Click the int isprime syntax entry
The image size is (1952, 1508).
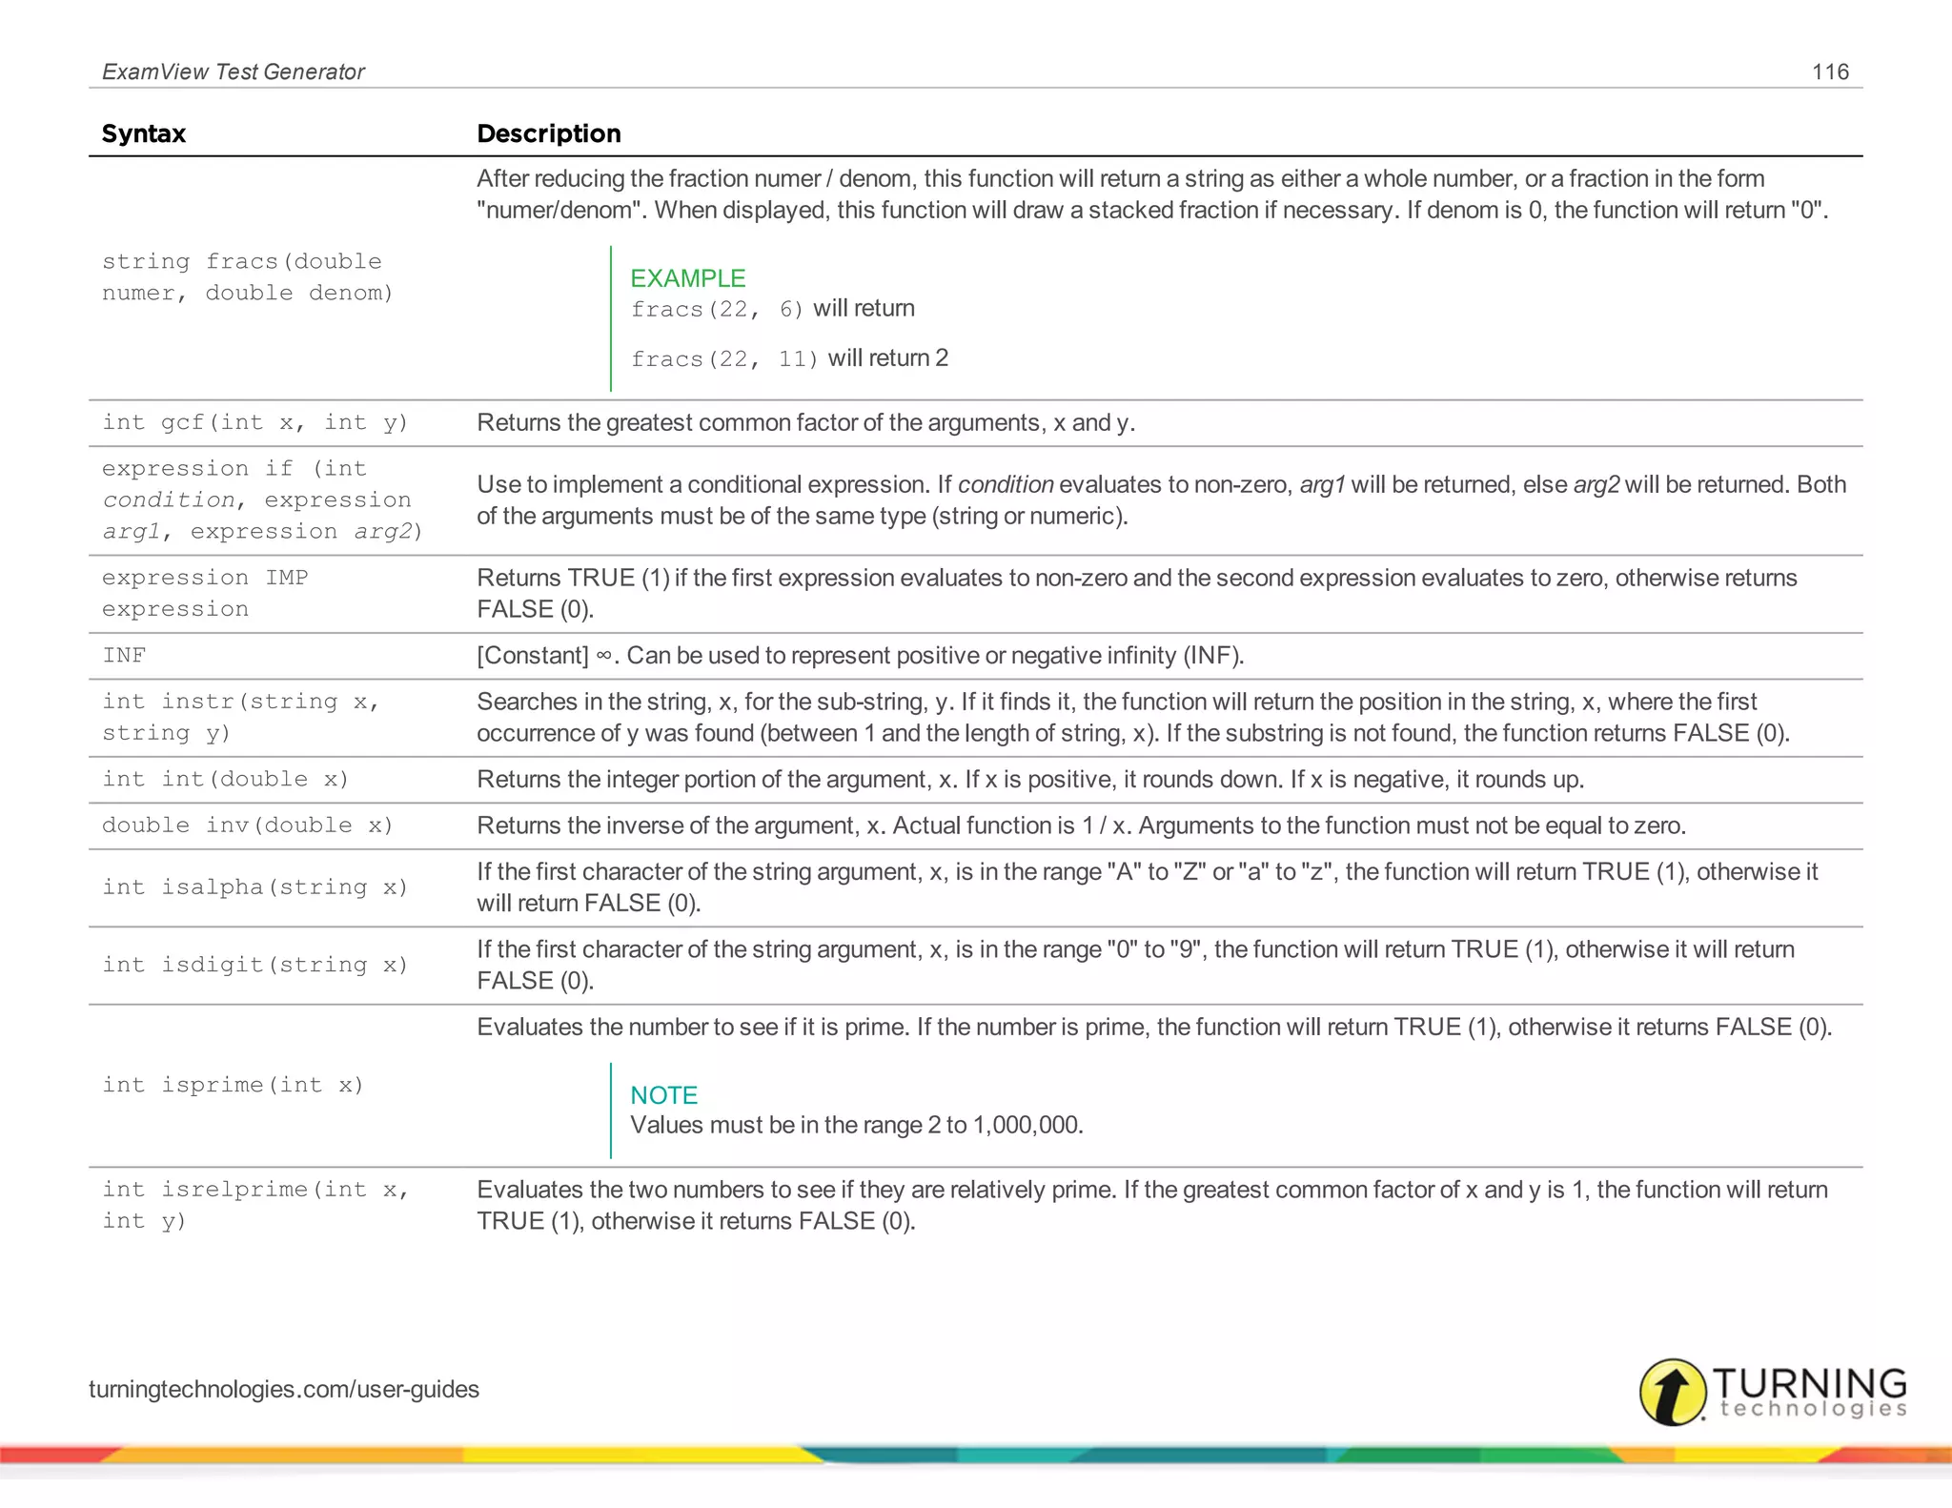tap(233, 1085)
